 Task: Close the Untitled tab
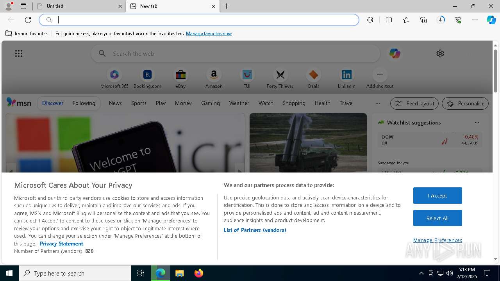(120, 6)
